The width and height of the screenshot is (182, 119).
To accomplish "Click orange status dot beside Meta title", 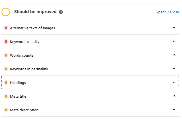I will pyautogui.click(x=6, y=96).
